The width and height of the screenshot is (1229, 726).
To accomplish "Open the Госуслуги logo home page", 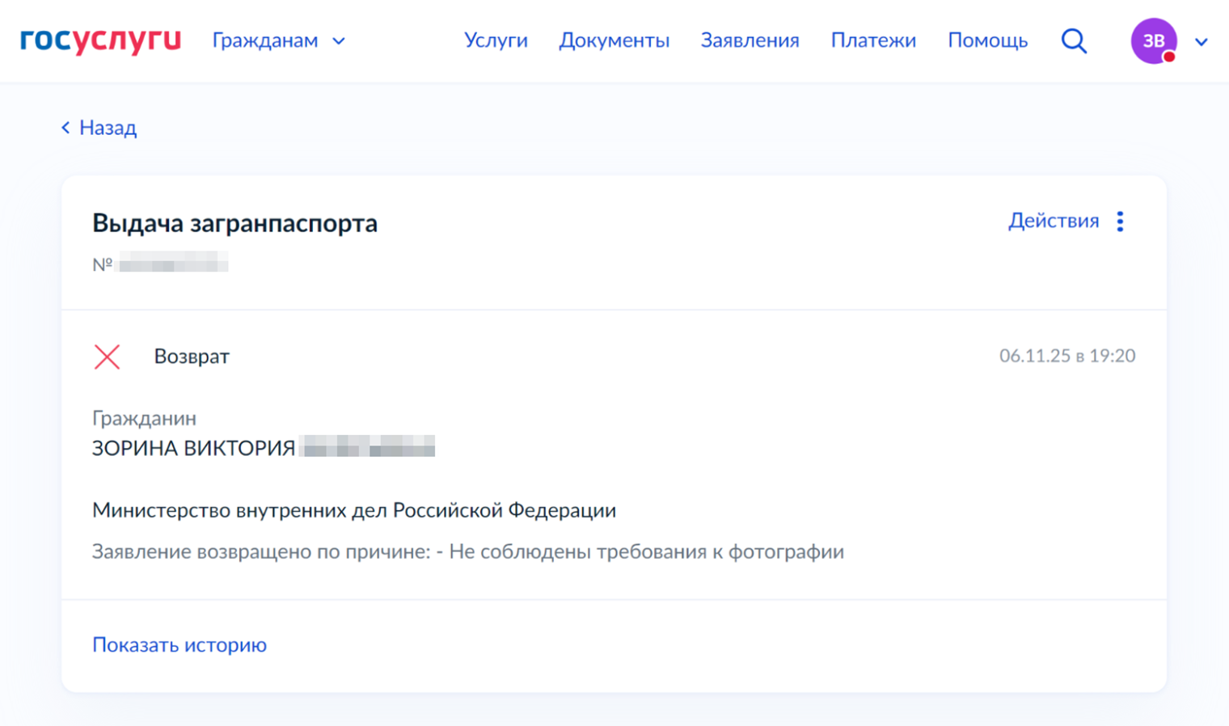I will [100, 40].
